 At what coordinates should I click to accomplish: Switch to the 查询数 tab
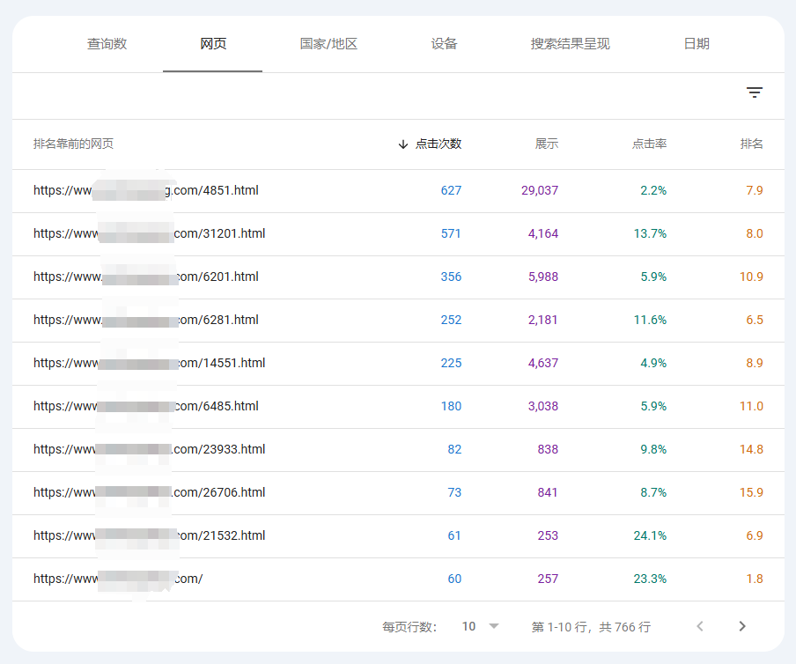coord(107,44)
